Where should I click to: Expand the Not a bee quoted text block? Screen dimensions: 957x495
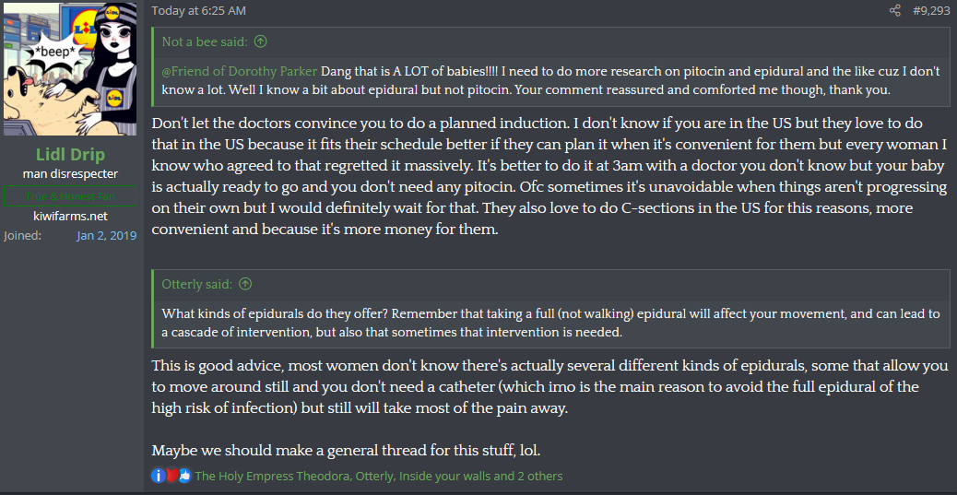coord(553,79)
